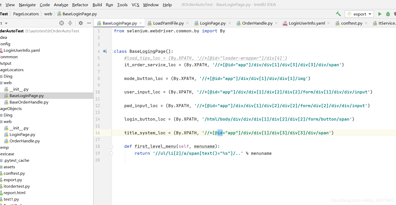396x205 pixels.
Task: Close the LoginPage.py tab
Action: click(x=229, y=23)
